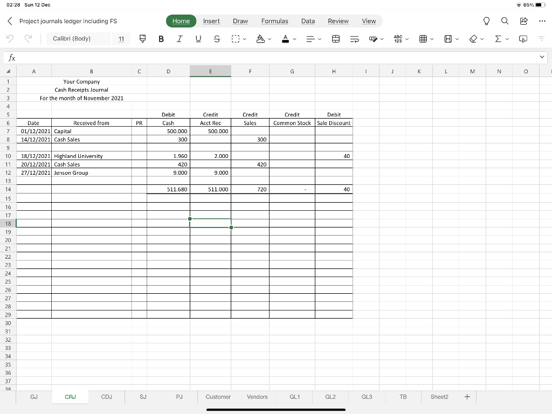
Task: Open the format cell size icon
Action: pyautogui.click(x=448, y=39)
